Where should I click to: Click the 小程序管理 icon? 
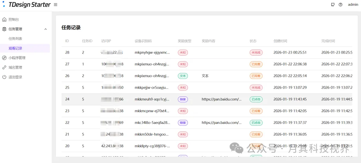(x=4, y=58)
